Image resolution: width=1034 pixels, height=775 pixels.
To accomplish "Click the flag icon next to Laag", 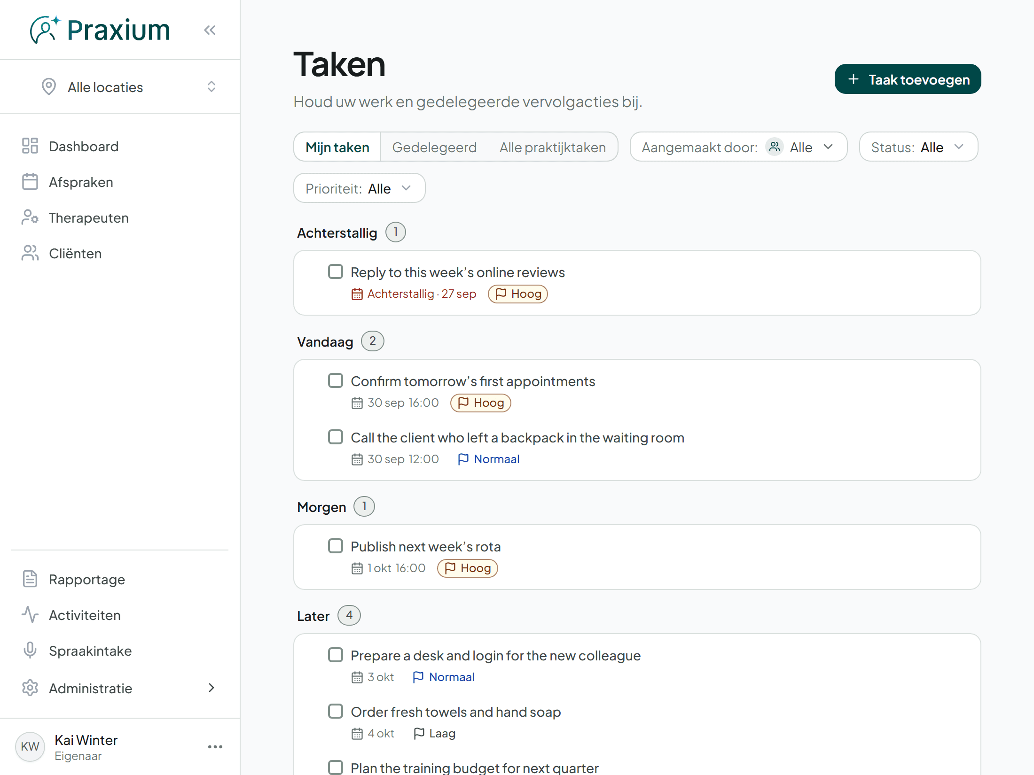I will click(x=419, y=733).
